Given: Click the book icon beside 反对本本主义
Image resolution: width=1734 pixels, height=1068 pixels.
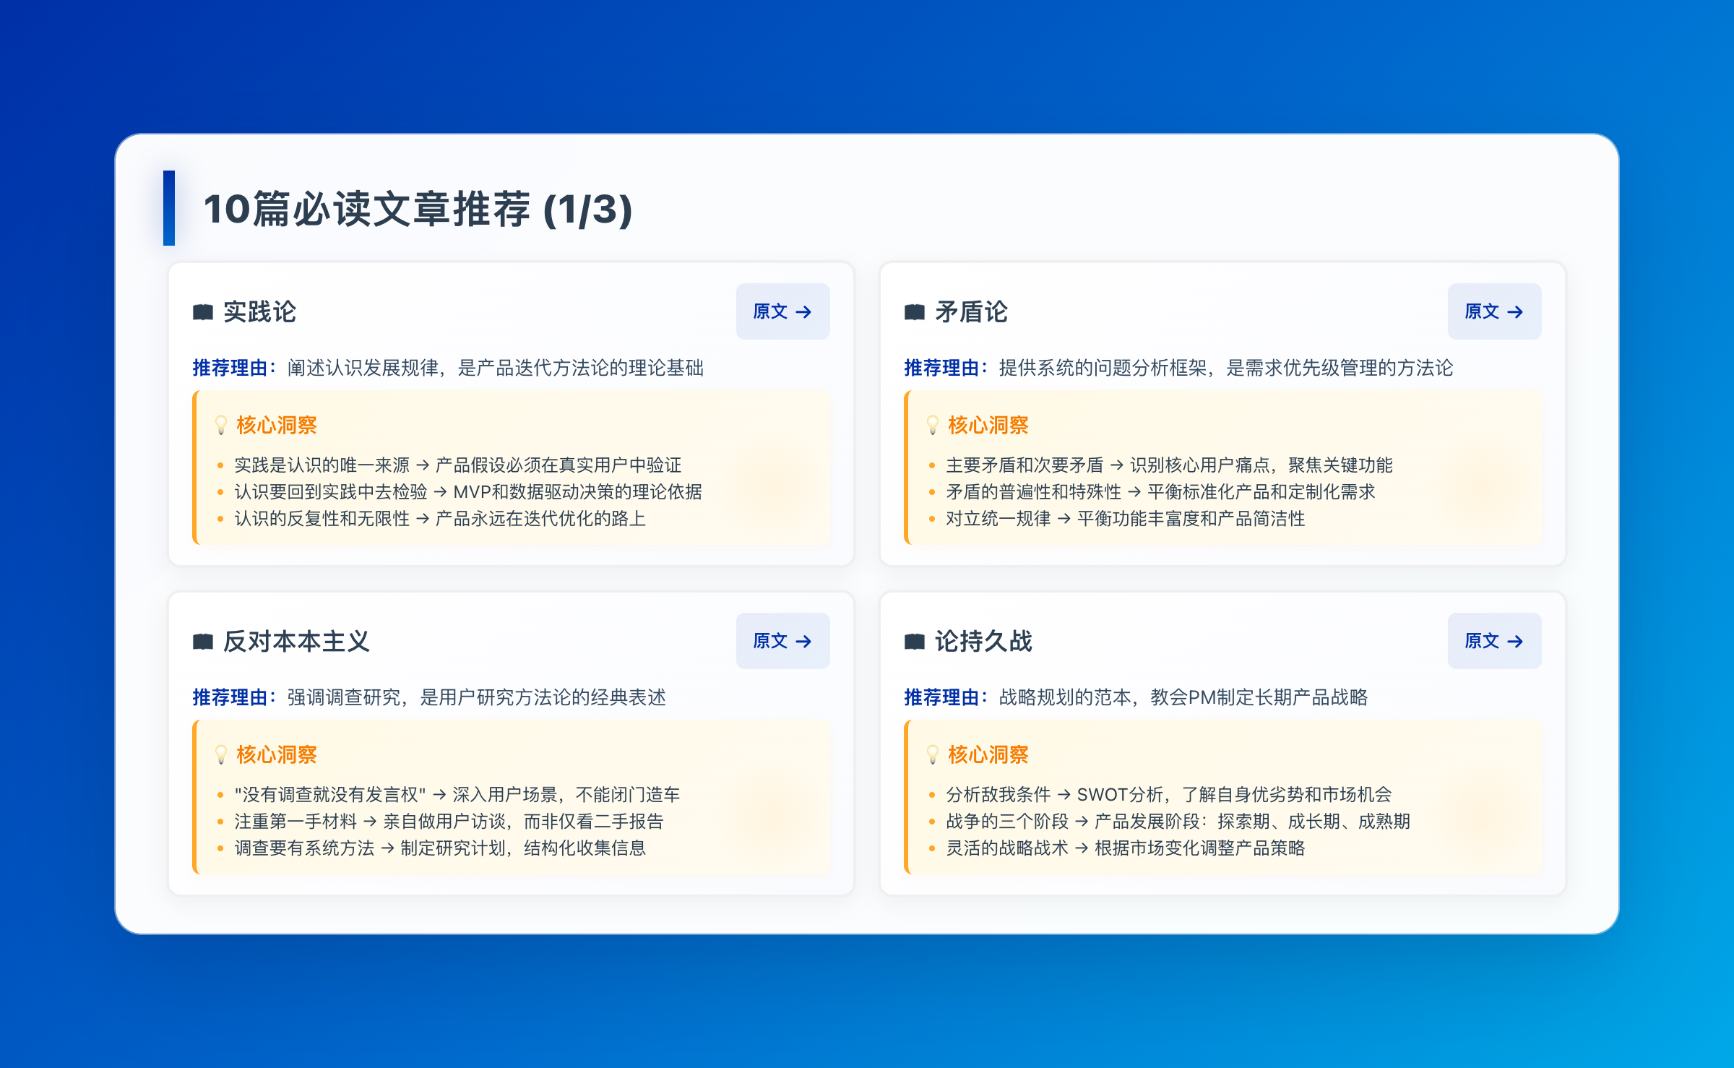Looking at the screenshot, I should [x=203, y=642].
